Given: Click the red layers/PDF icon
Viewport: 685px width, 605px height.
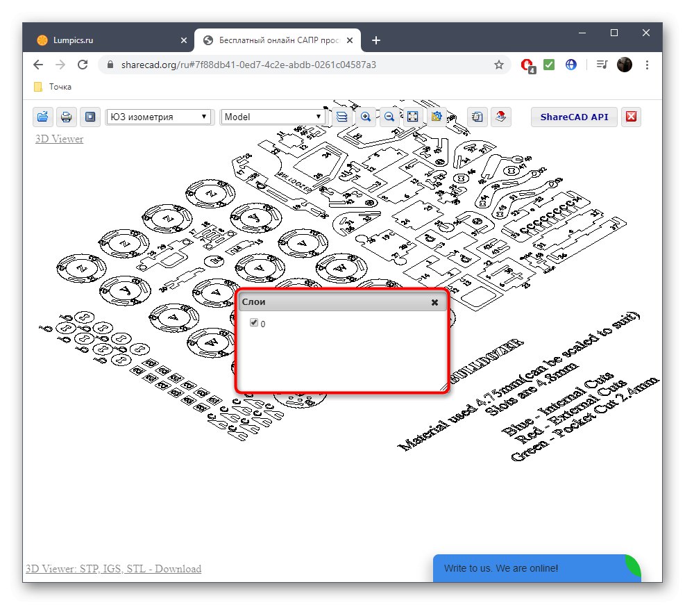Looking at the screenshot, I should click(x=500, y=117).
